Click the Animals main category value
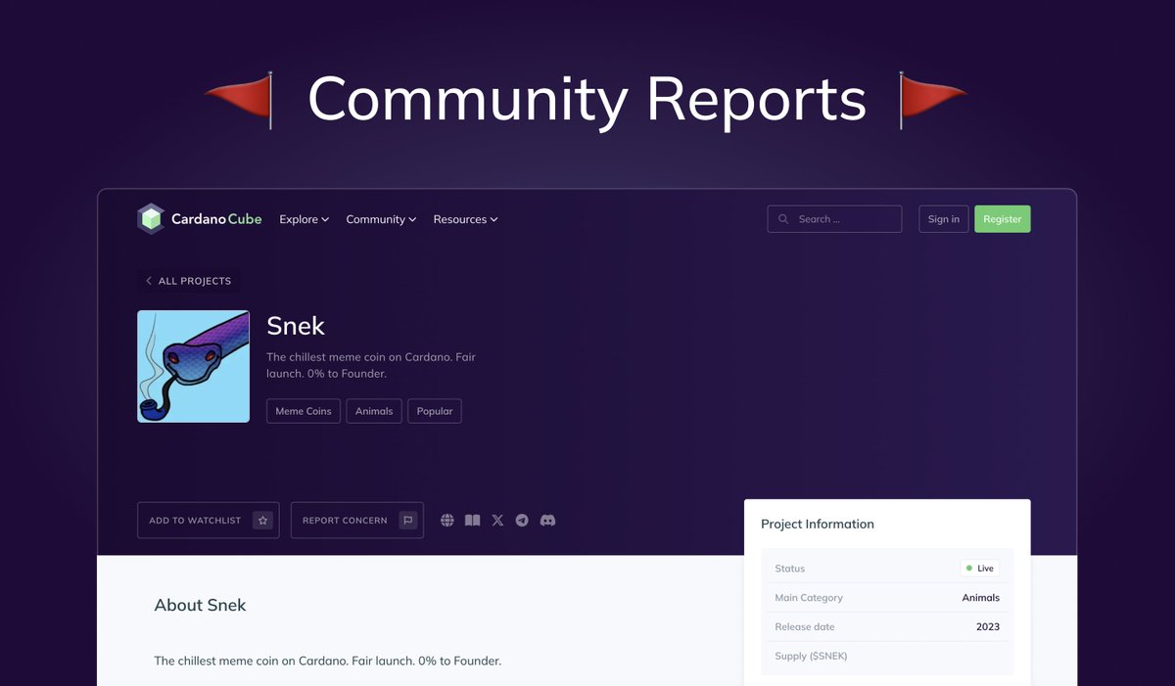This screenshot has height=686, width=1175. [981, 598]
